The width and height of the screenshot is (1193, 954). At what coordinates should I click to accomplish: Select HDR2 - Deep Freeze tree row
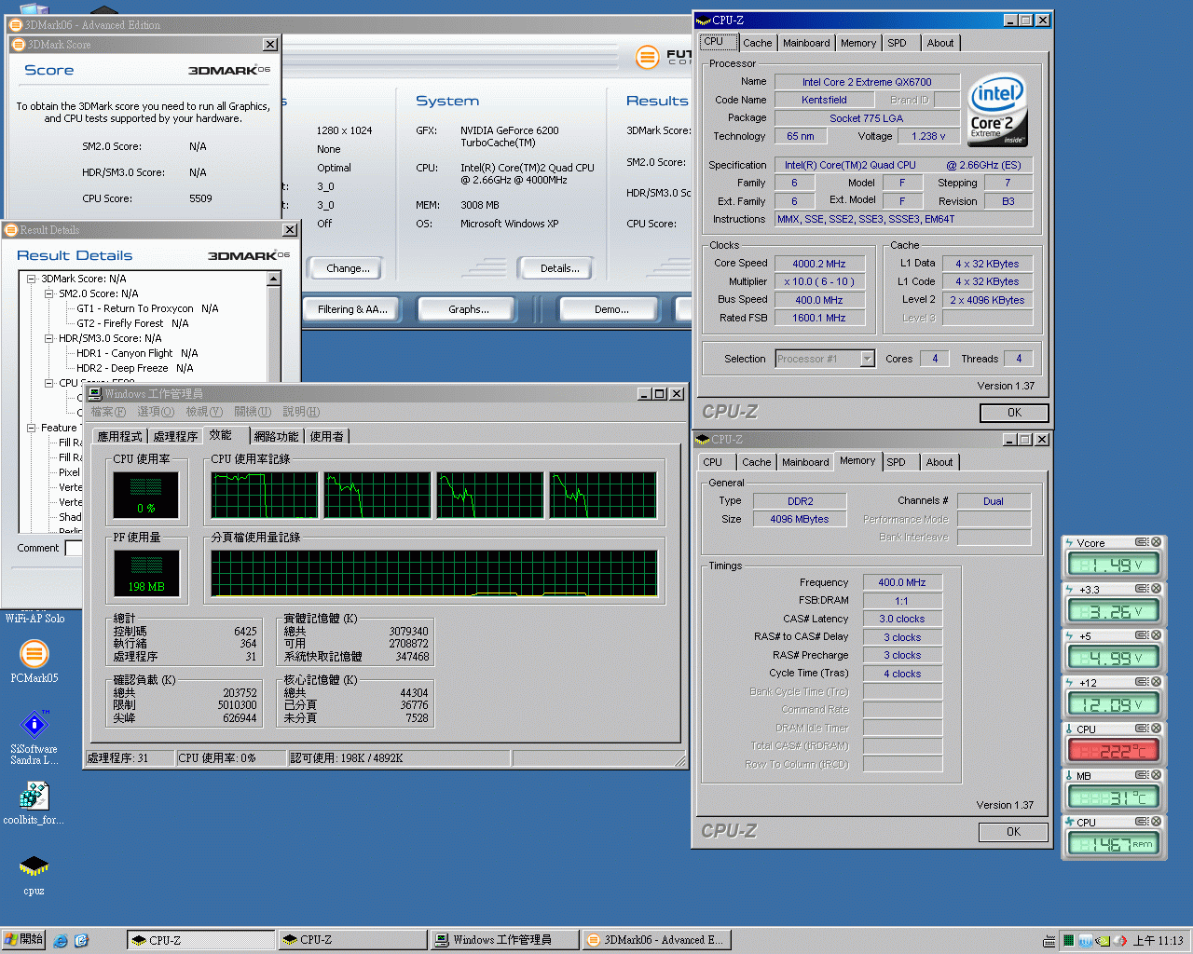point(134,368)
